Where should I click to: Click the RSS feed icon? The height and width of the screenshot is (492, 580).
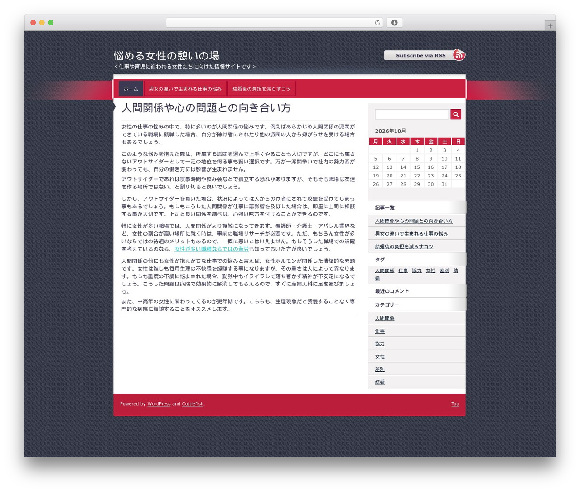[459, 55]
